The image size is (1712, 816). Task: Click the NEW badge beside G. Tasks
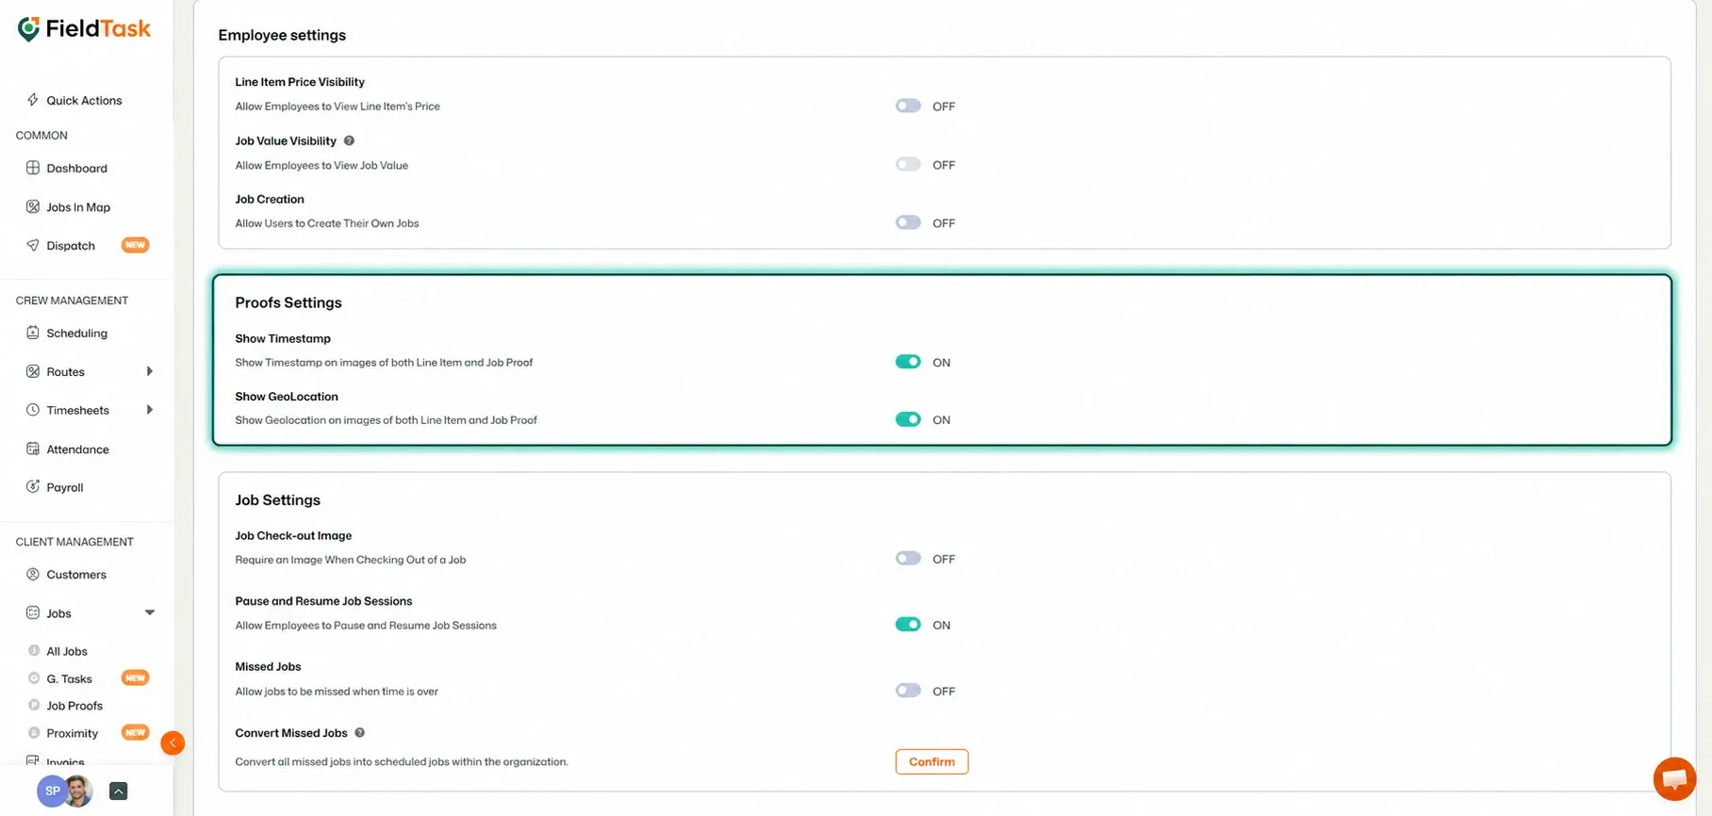[x=136, y=677]
